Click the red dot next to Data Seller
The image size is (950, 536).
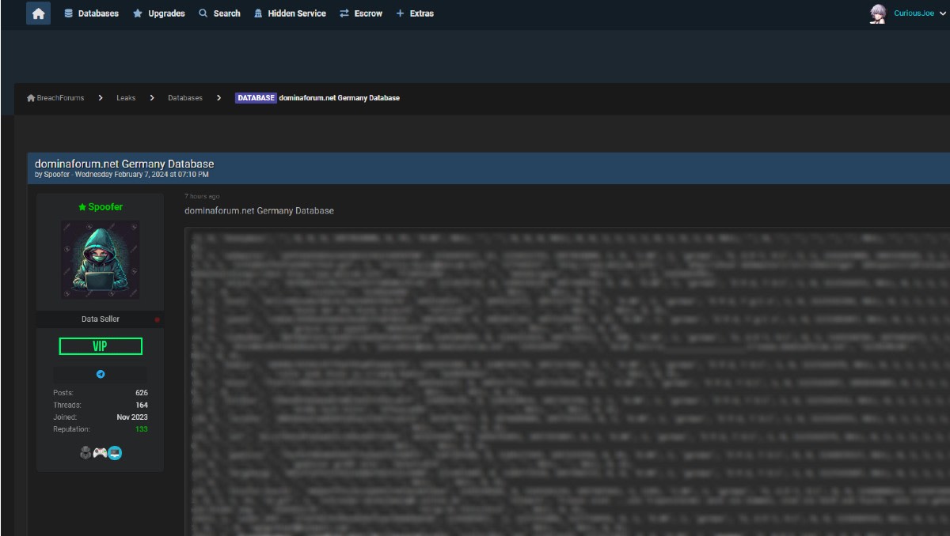pos(157,319)
